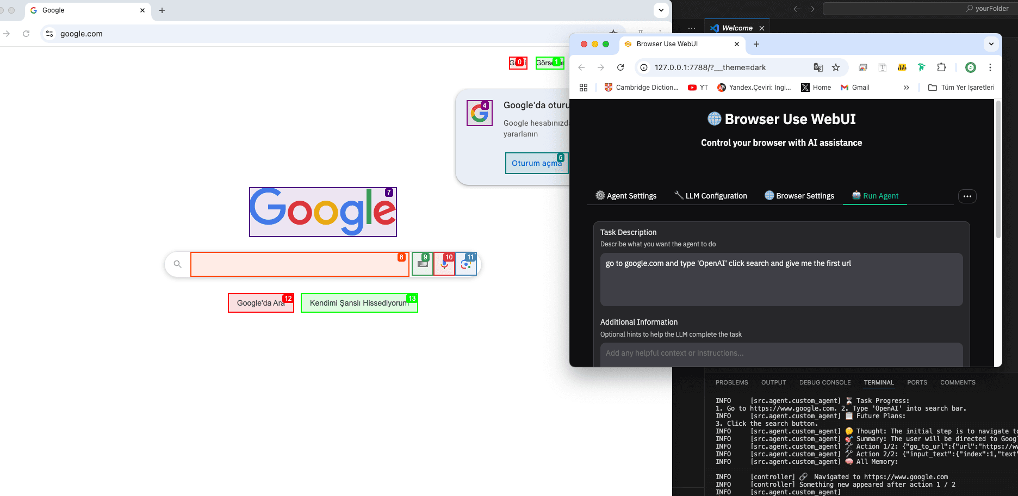Open the YT bookmark
Image resolution: width=1018 pixels, height=496 pixels.
(698, 88)
